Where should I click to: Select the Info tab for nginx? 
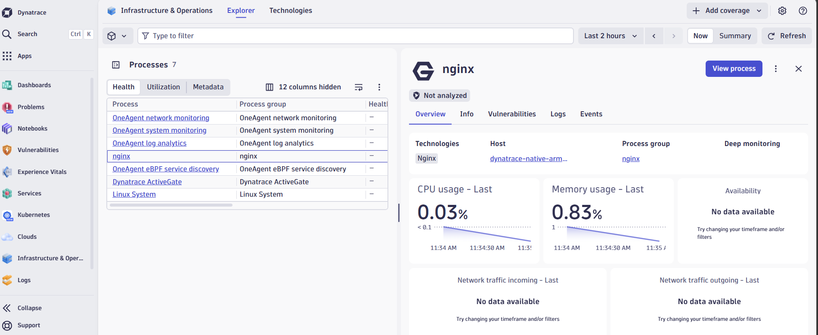(467, 114)
